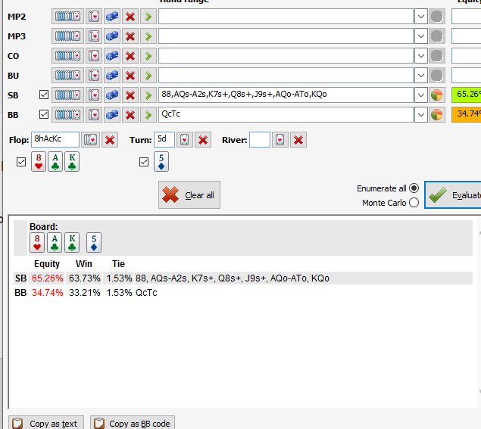The height and width of the screenshot is (429, 481).
Task: Click SB equity 65.26% in results
Action: (47, 278)
